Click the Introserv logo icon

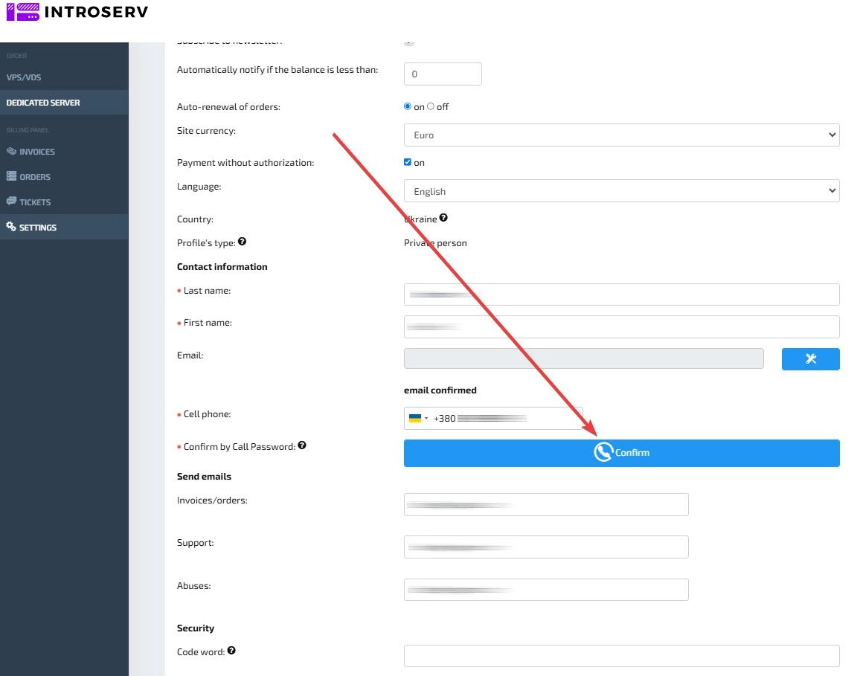pos(22,12)
